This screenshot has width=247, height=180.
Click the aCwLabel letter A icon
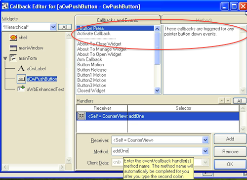coord(21,69)
